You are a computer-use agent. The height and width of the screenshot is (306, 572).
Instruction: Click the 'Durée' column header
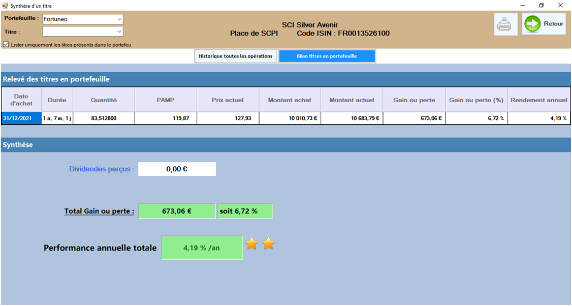pos(57,100)
